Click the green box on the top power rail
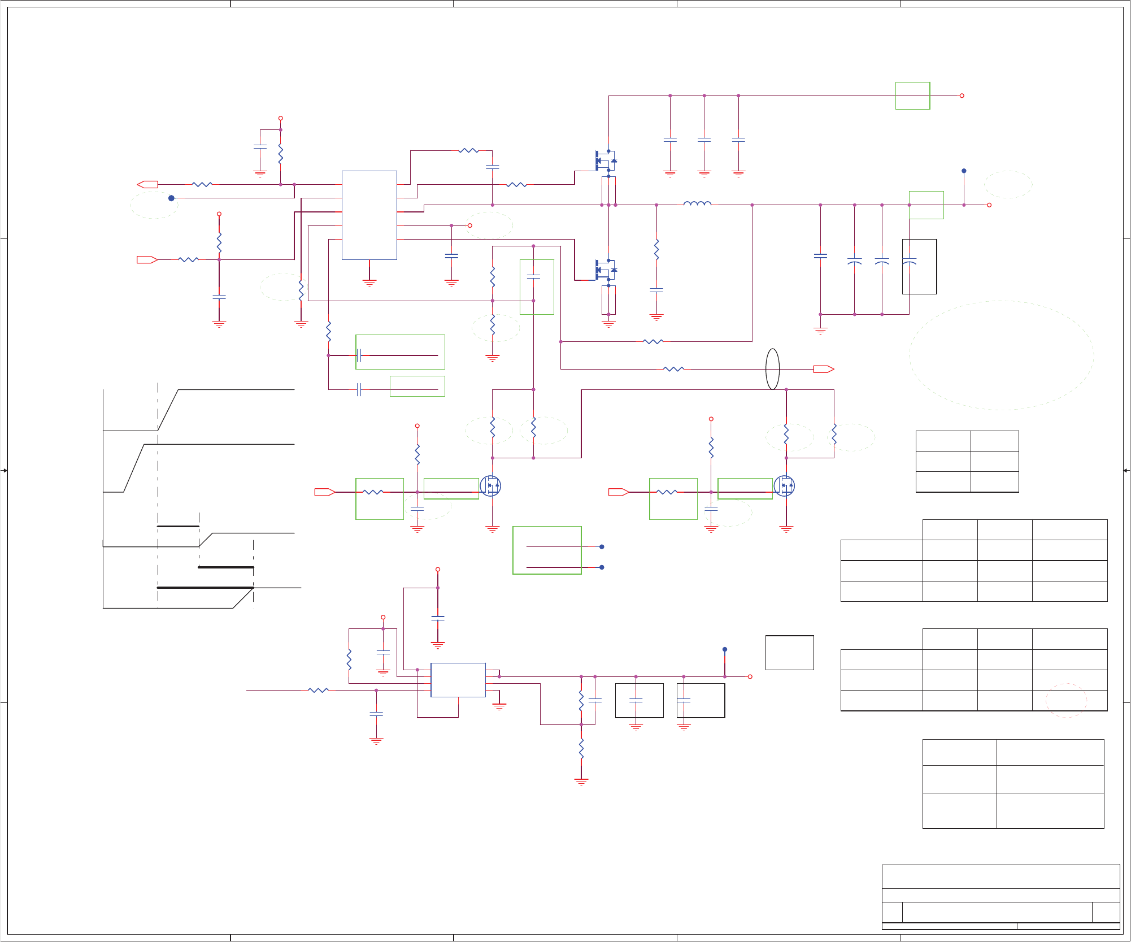The width and height of the screenshot is (1131, 942). coord(912,95)
